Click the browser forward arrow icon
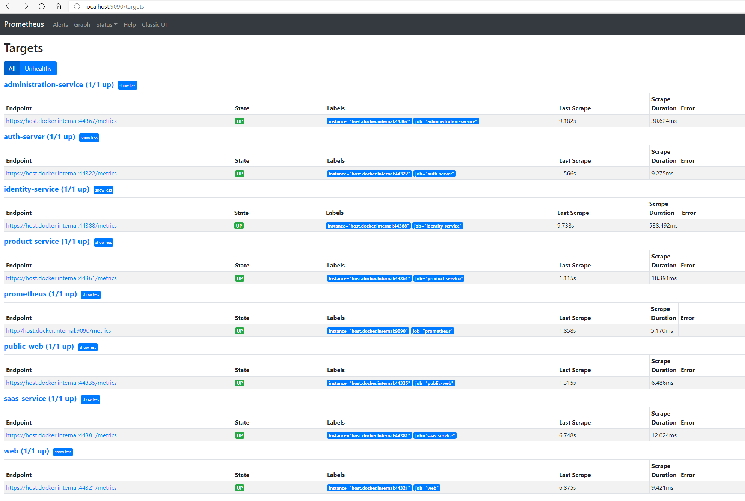The width and height of the screenshot is (745, 501). point(25,6)
